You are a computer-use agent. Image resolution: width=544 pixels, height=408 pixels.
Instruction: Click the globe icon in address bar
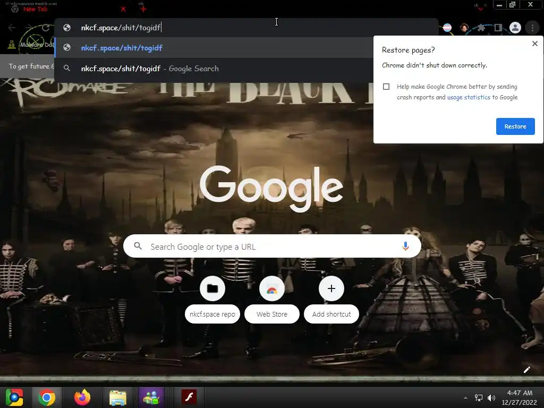[x=67, y=28]
